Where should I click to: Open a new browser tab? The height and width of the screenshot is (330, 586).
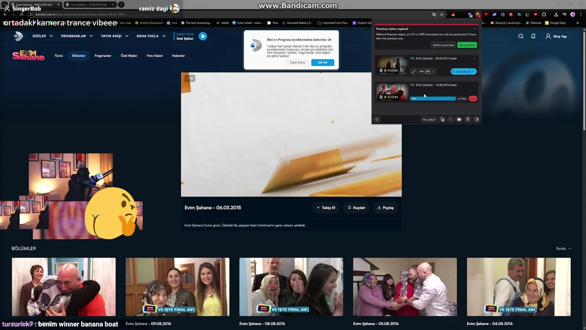tap(121, 5)
